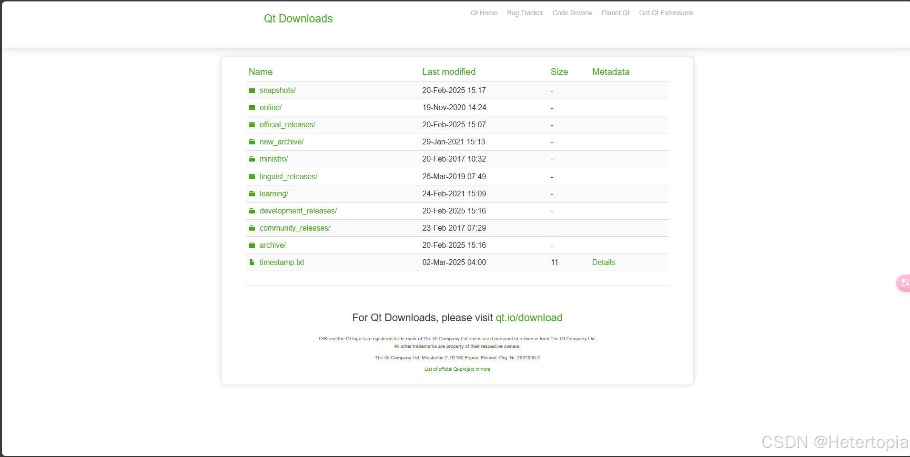Click the pink translate widget icon

903,283
